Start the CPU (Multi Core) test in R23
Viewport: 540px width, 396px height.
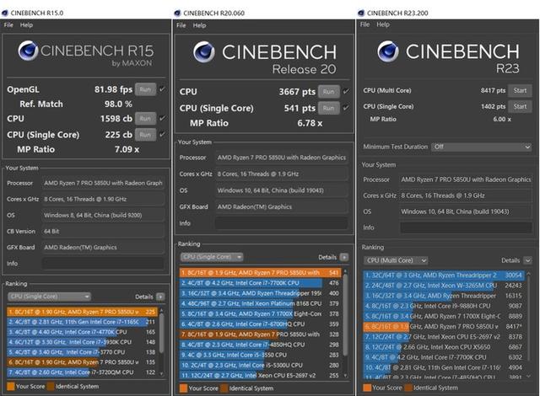[x=520, y=90]
